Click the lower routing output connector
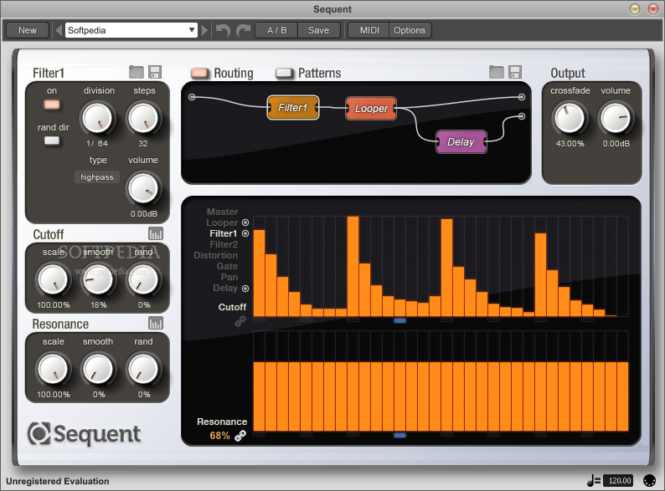The height and width of the screenshot is (491, 665). (522, 116)
